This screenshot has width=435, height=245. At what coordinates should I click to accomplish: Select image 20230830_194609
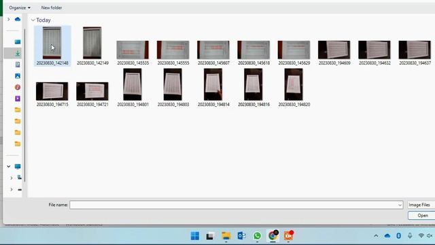point(334,53)
